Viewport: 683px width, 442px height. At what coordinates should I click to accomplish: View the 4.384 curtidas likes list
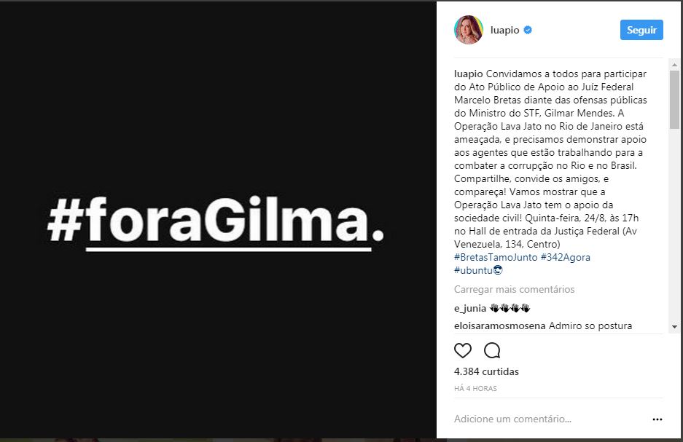[x=486, y=371]
